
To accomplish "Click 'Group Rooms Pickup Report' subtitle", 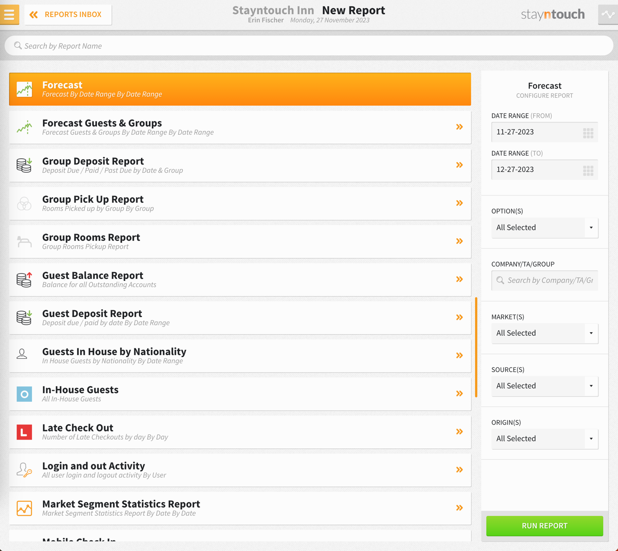I will pos(85,247).
